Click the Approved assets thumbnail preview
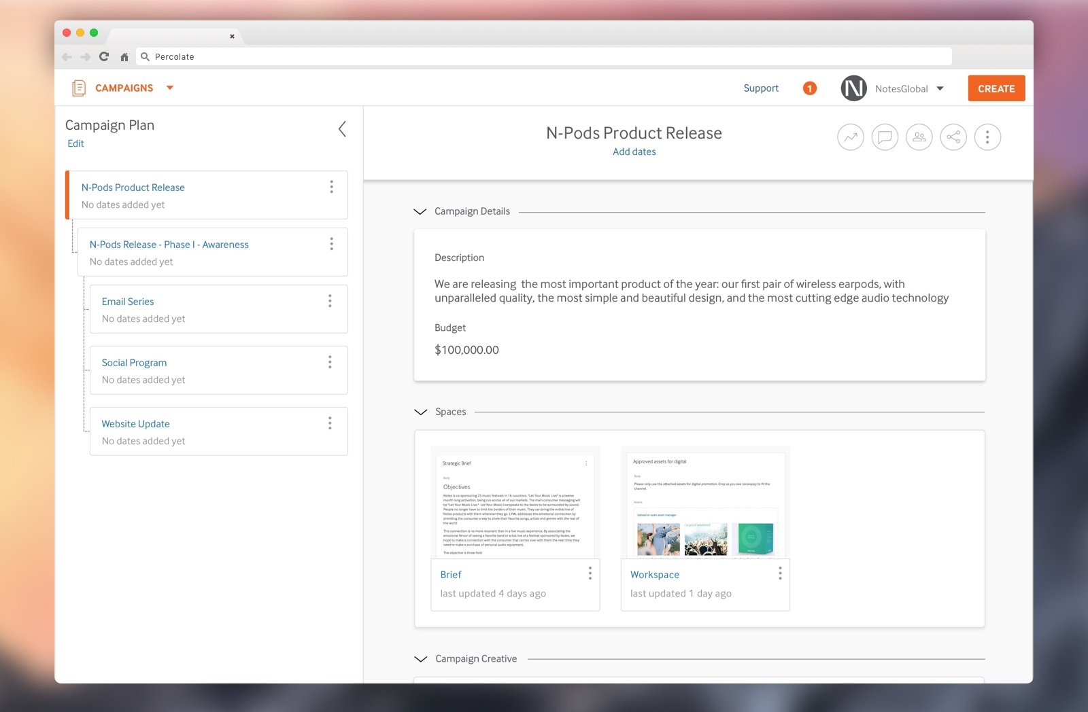 click(x=705, y=503)
